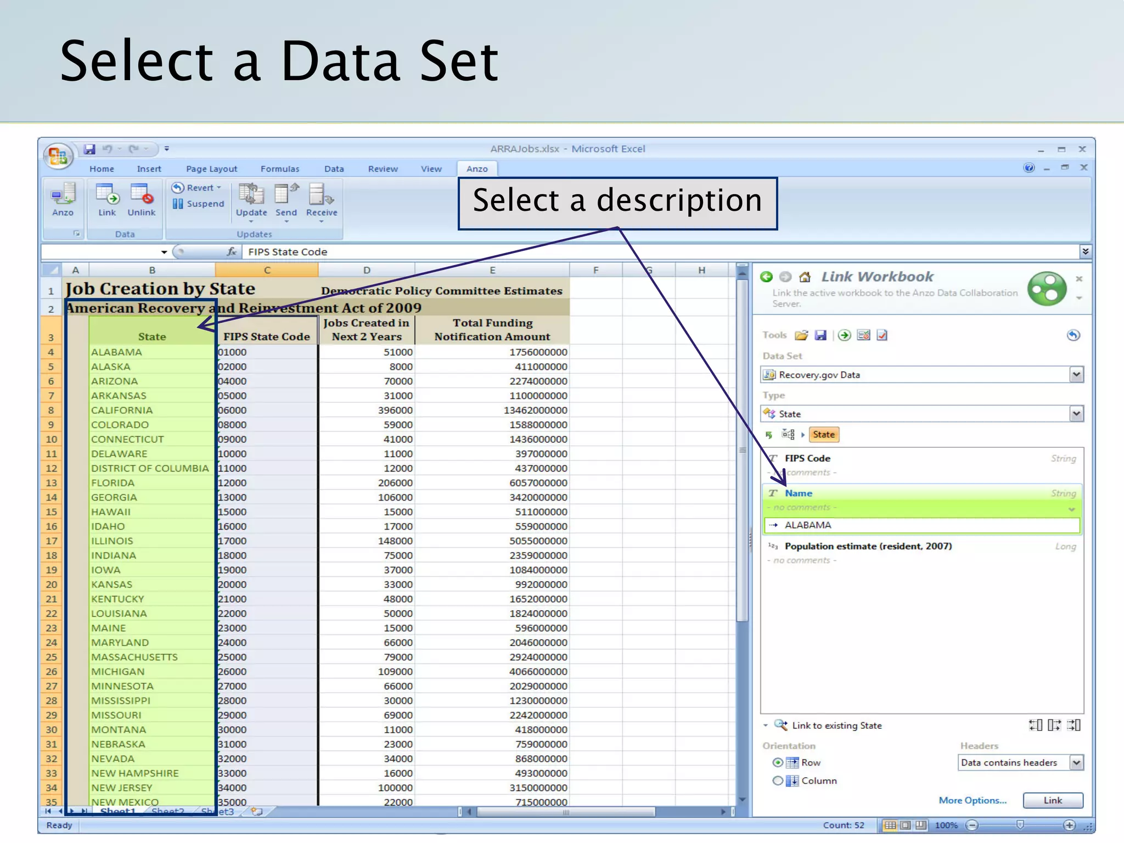The image size is (1124, 843).
Task: Open the Name Box dropdown arrow
Action: tap(164, 252)
